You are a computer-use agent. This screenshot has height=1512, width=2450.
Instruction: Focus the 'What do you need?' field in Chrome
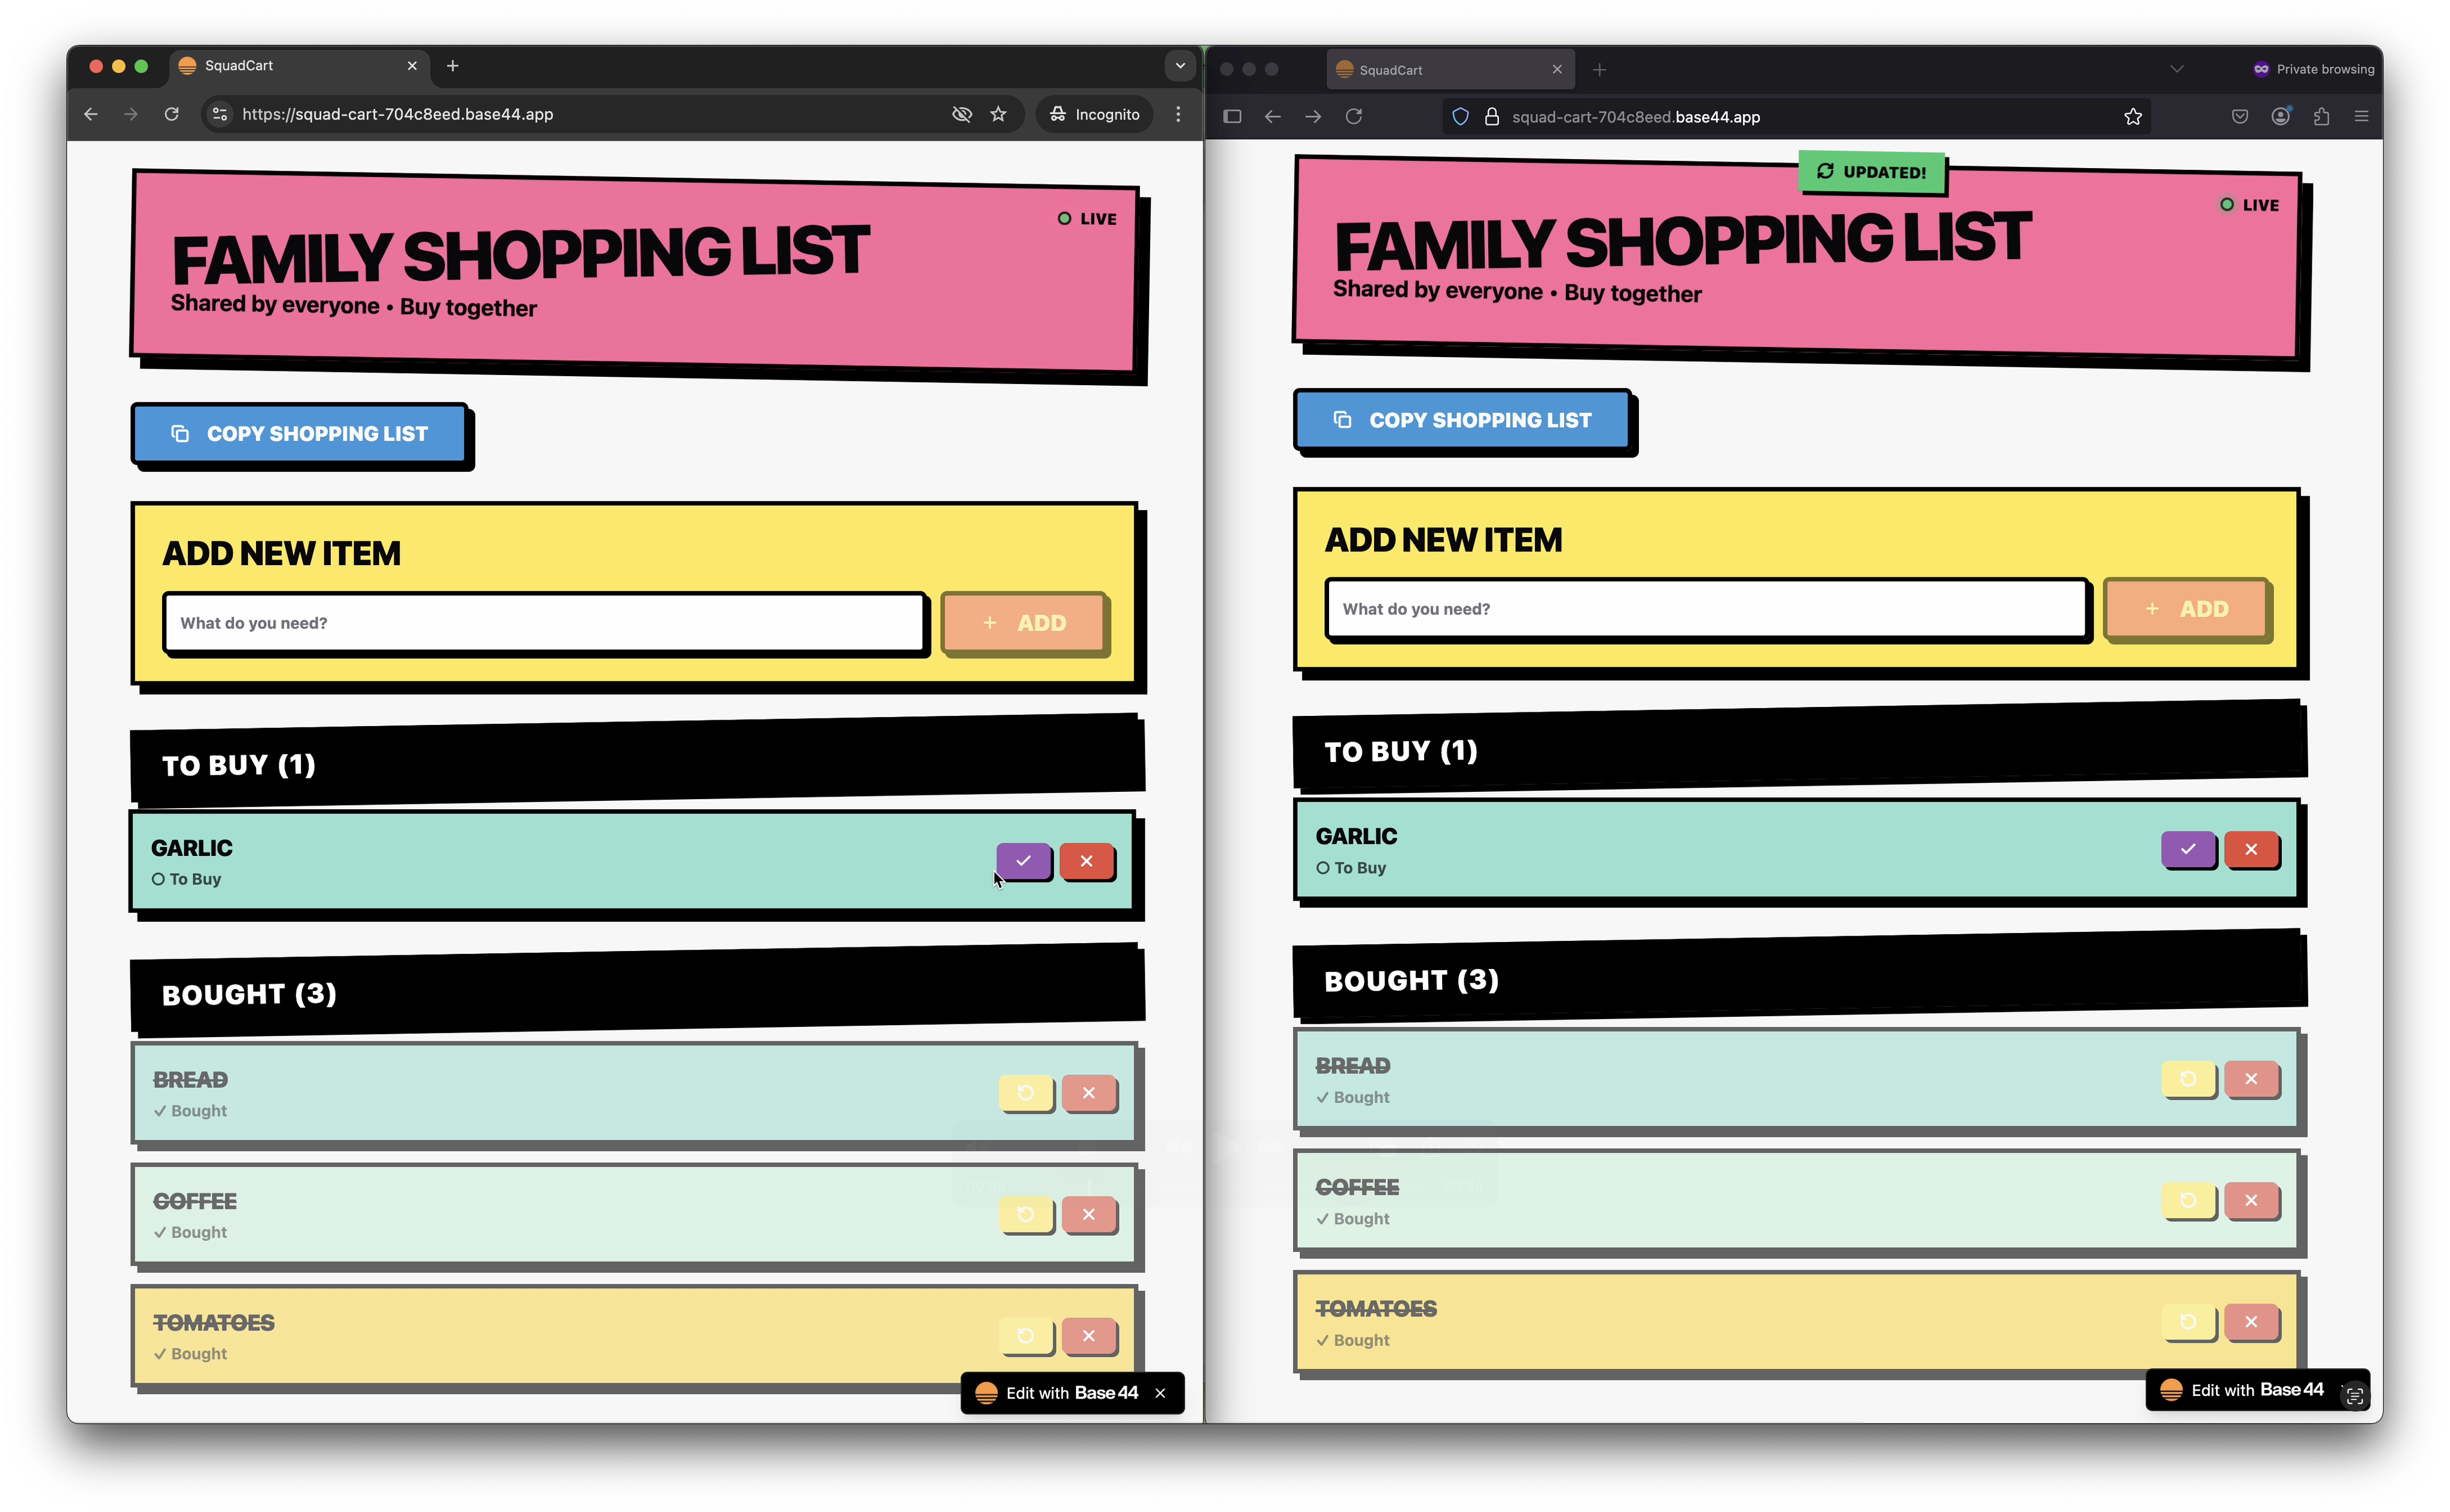click(545, 623)
